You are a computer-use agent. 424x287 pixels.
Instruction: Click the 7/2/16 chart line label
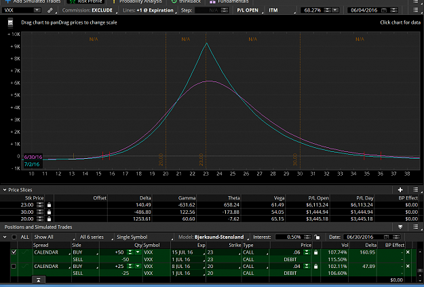[32, 164]
